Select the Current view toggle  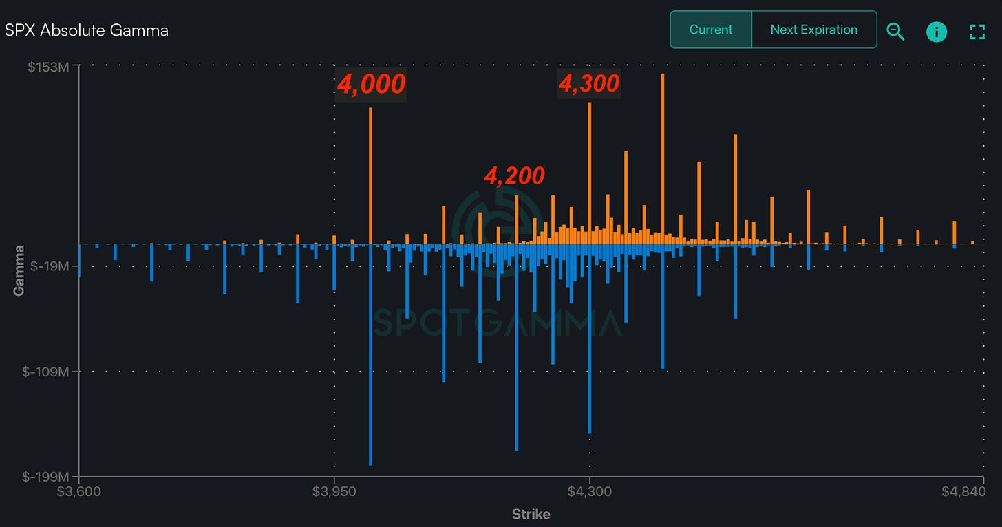[x=711, y=30]
